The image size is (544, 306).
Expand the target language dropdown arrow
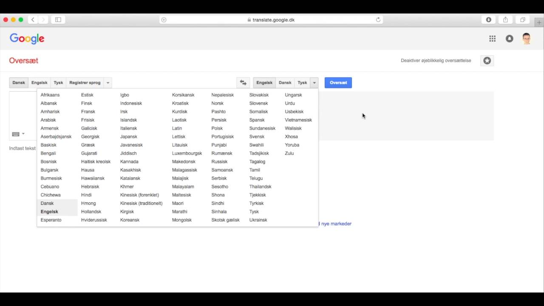314,82
